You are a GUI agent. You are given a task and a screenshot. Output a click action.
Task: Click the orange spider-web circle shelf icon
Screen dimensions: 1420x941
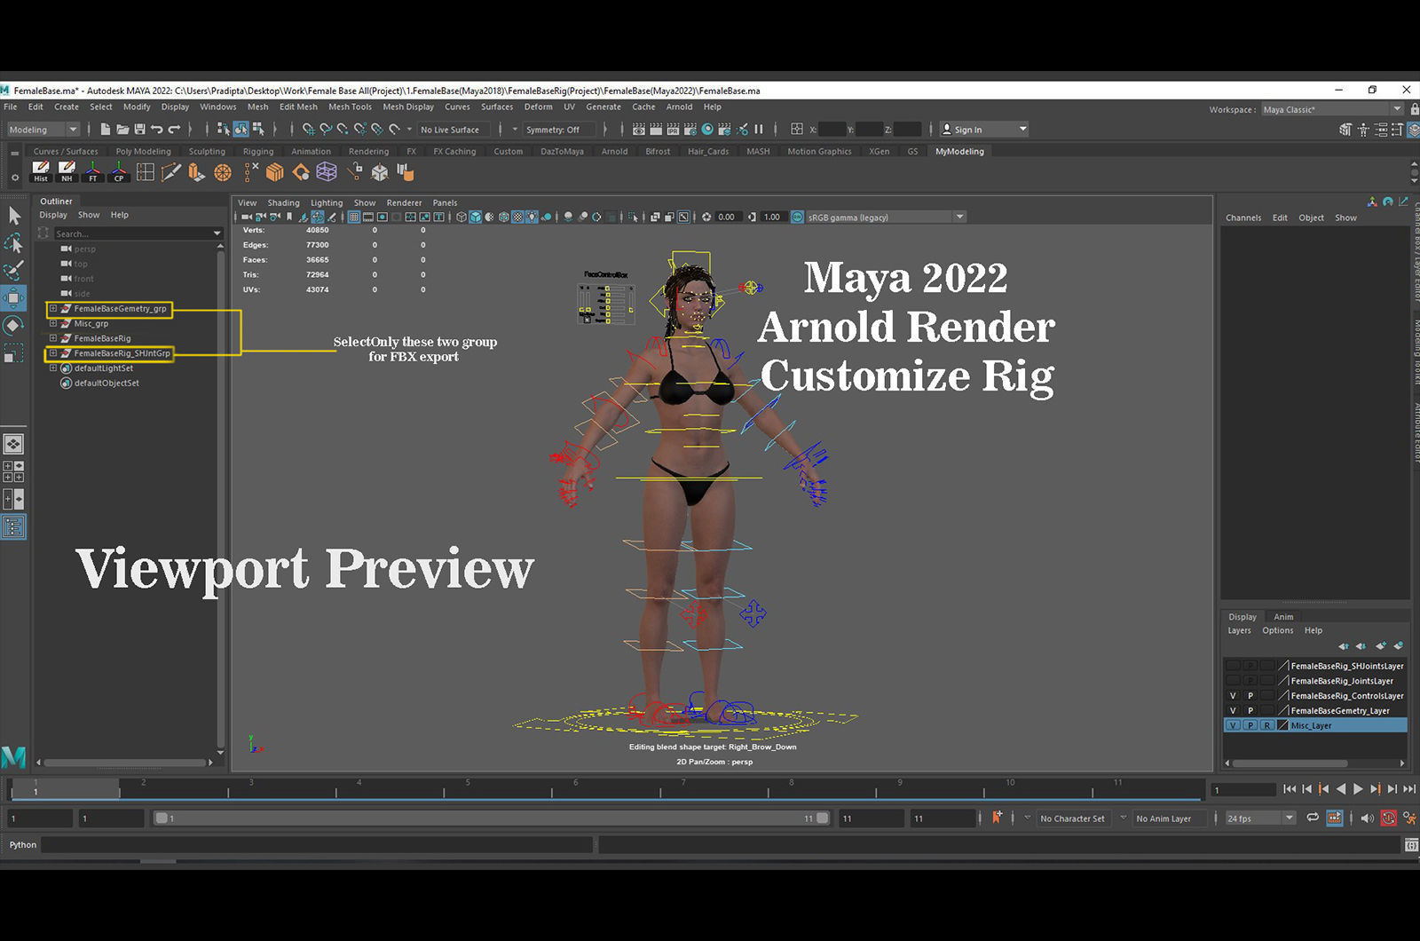223,171
